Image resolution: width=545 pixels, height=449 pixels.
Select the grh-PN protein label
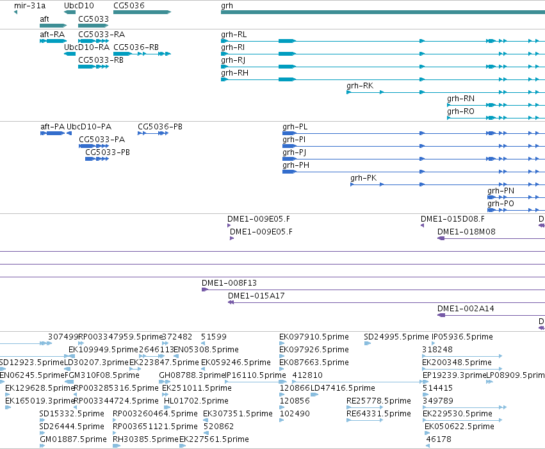coord(501,191)
